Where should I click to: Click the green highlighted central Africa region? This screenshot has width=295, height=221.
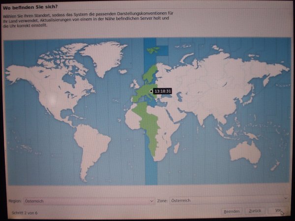pyautogui.click(x=153, y=128)
